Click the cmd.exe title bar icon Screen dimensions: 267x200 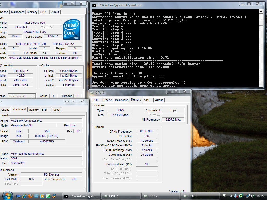pyautogui.click(x=94, y=5)
